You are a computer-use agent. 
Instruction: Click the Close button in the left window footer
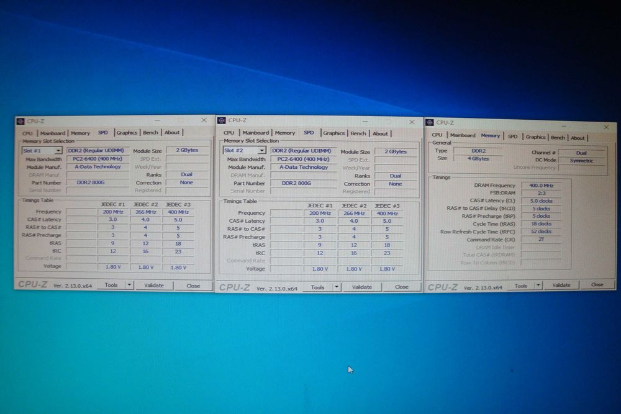pos(193,286)
